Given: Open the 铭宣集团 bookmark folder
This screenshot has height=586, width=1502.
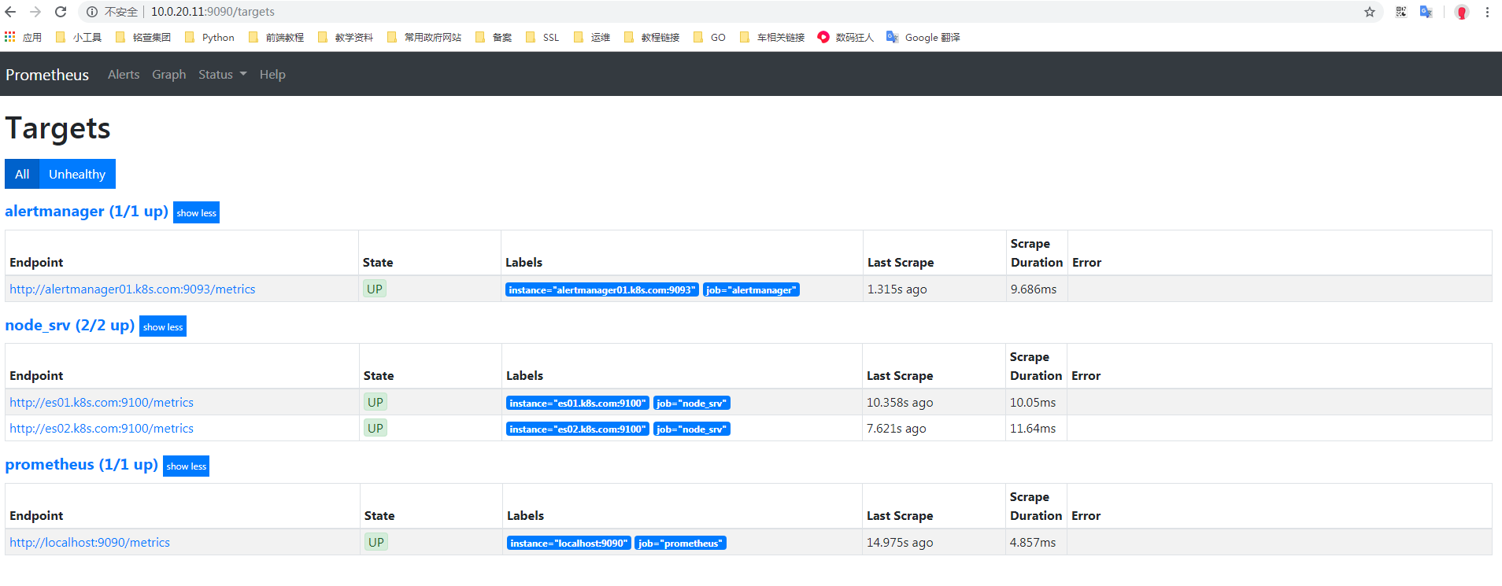Looking at the screenshot, I should (143, 37).
